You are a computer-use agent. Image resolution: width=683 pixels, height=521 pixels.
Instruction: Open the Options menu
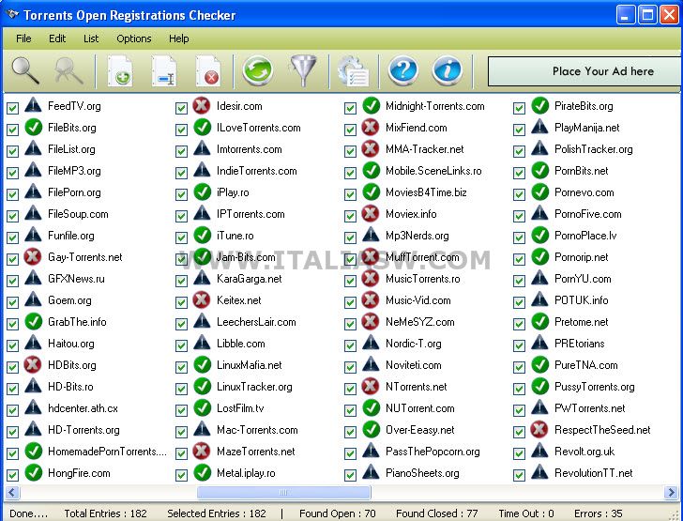pos(134,38)
